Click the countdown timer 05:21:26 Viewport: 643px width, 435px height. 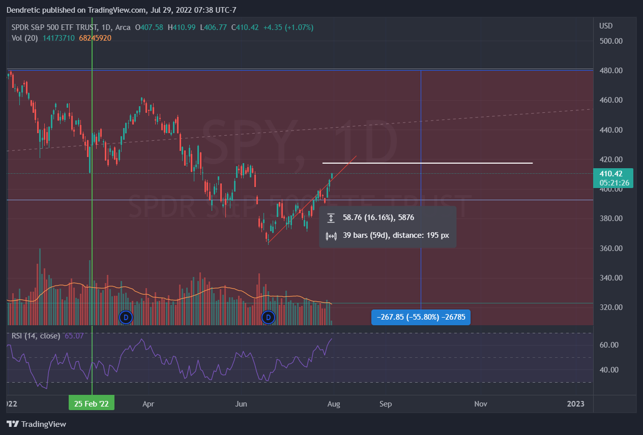tap(613, 182)
